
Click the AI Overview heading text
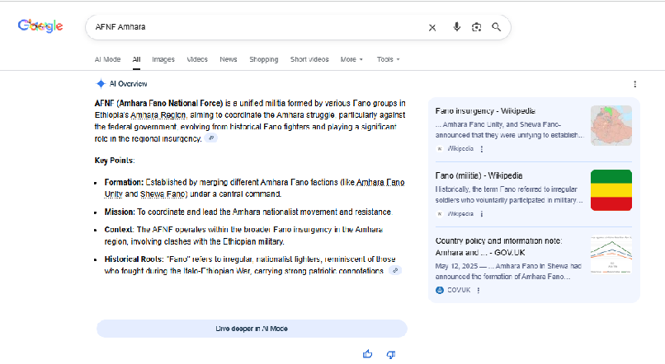click(128, 84)
